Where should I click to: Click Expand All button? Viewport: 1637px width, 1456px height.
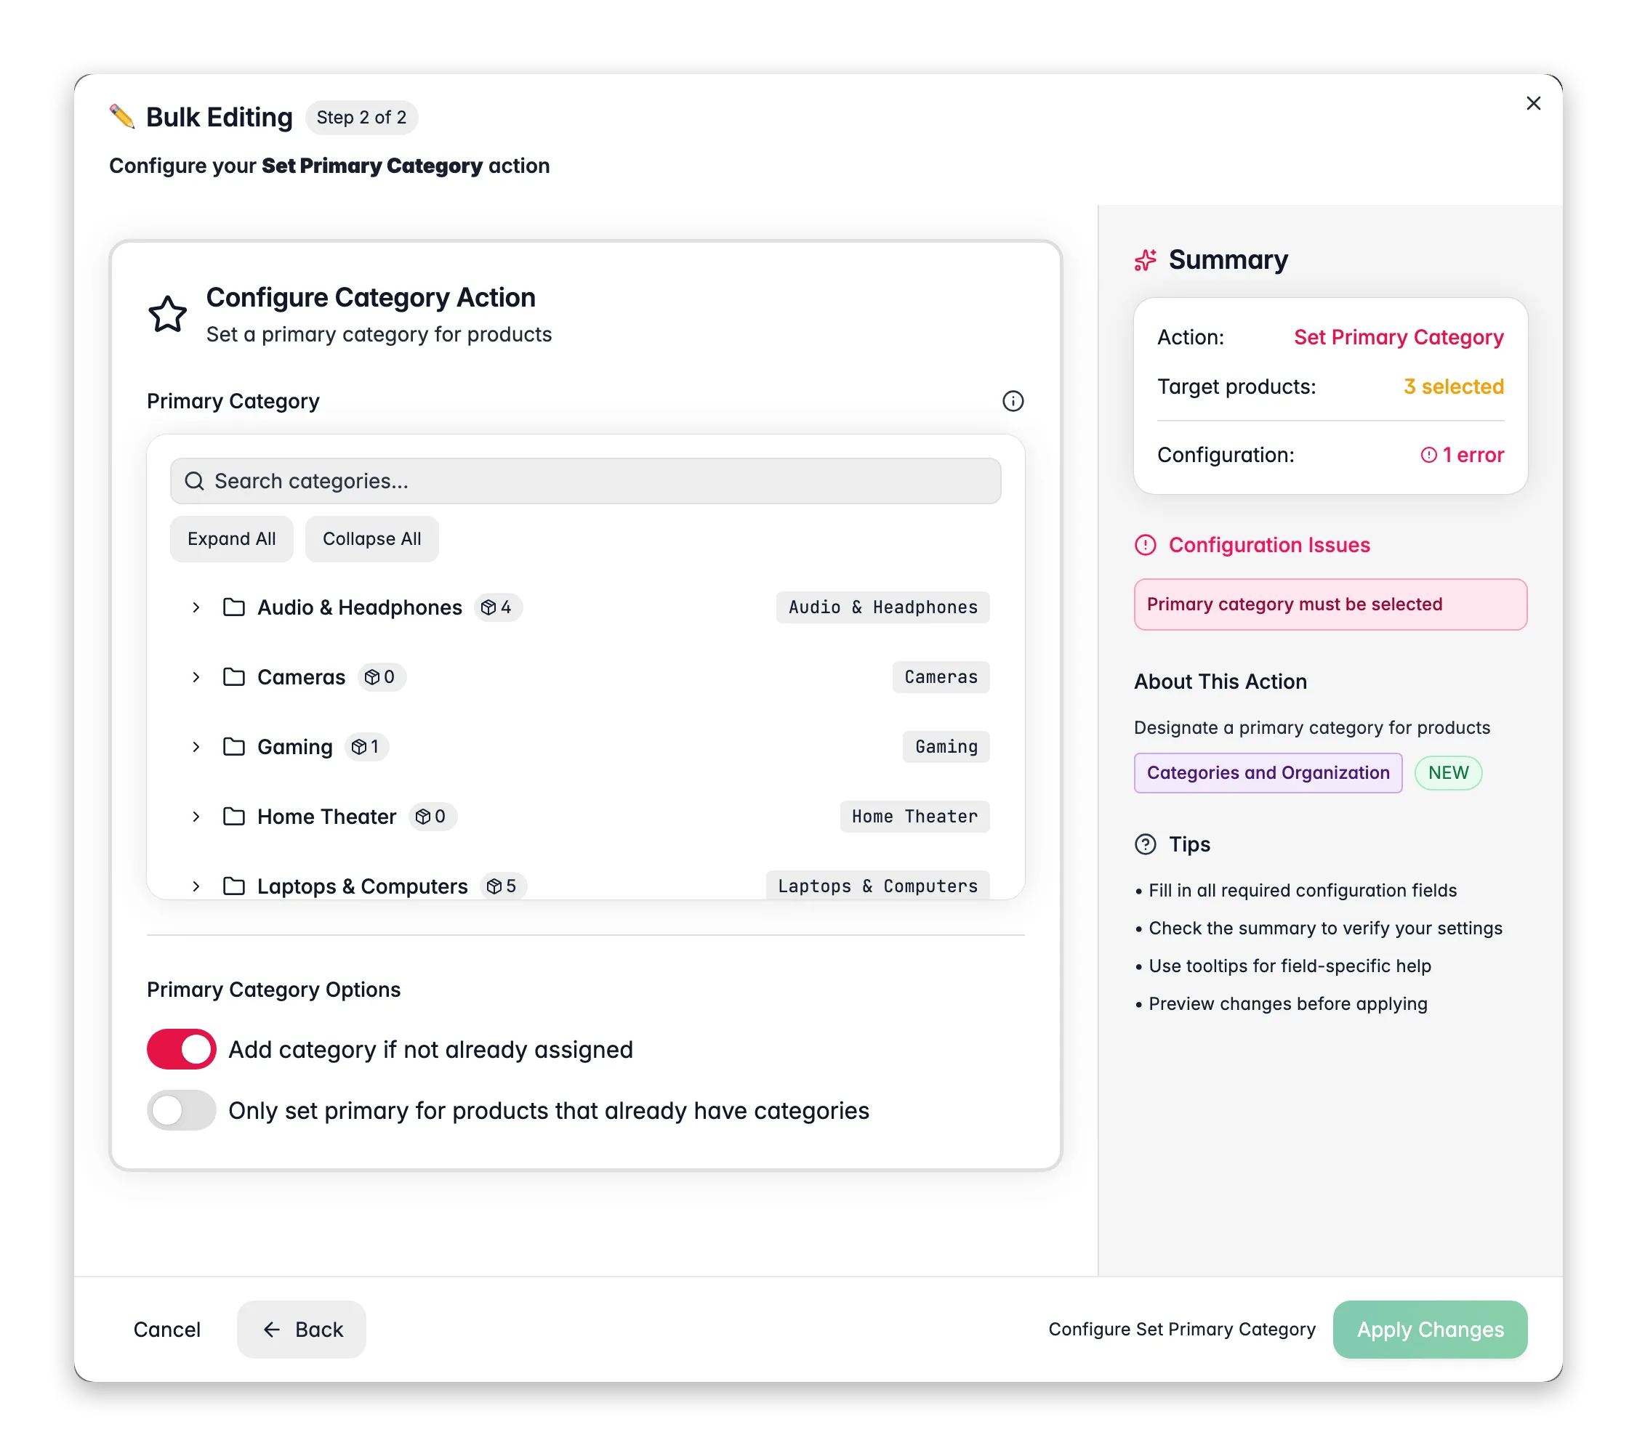click(x=231, y=538)
